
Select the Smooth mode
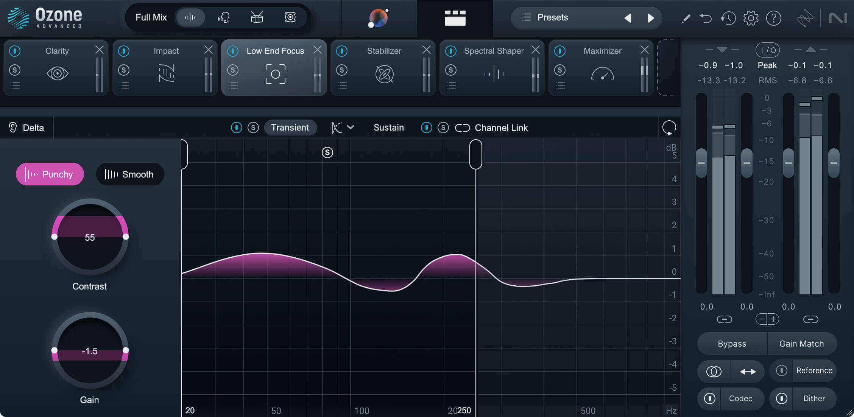[x=130, y=174]
